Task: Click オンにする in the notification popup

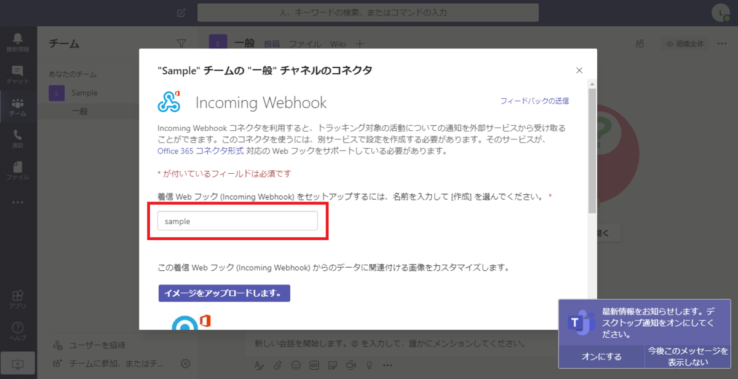Action: click(x=601, y=356)
